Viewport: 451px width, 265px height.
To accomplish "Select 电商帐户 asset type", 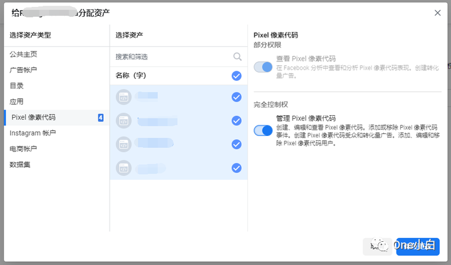I will [56, 148].
